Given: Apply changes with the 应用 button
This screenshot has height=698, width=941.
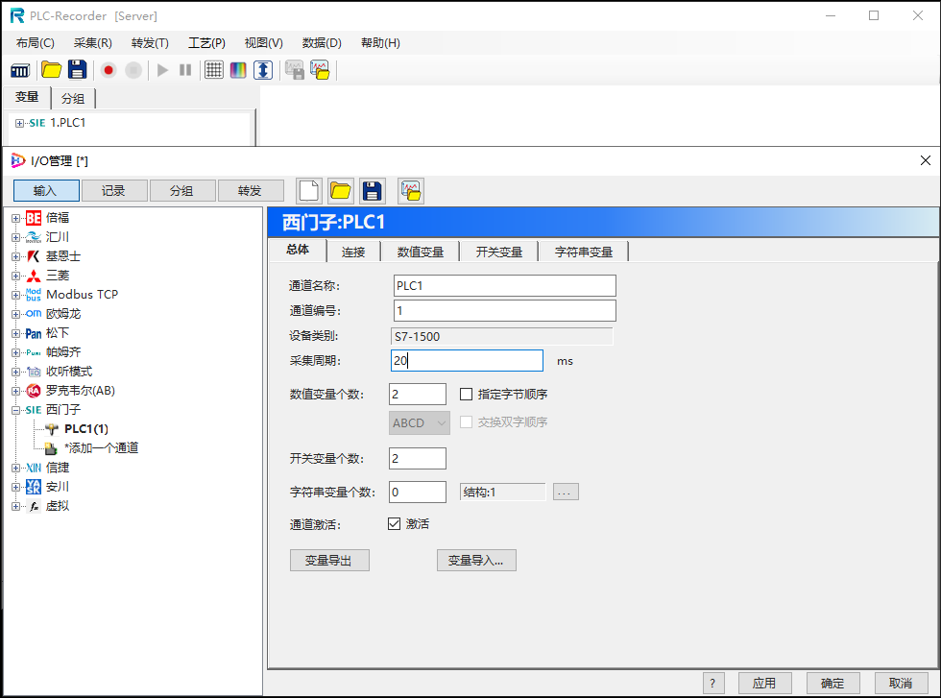Looking at the screenshot, I should coord(764,682).
